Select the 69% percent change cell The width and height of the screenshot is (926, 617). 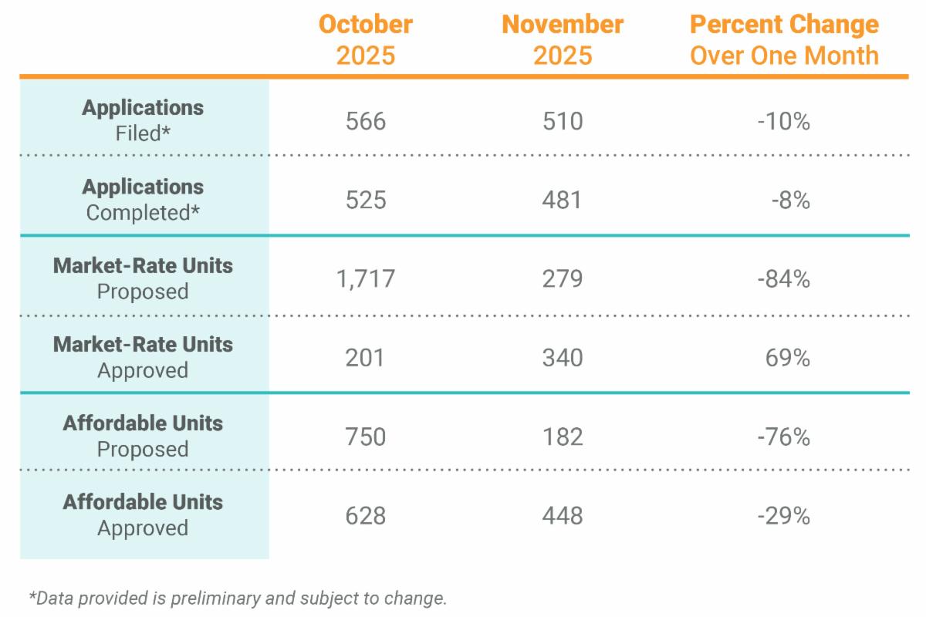(789, 358)
